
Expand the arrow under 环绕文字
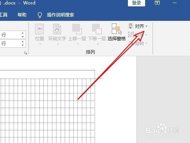(x=58, y=44)
